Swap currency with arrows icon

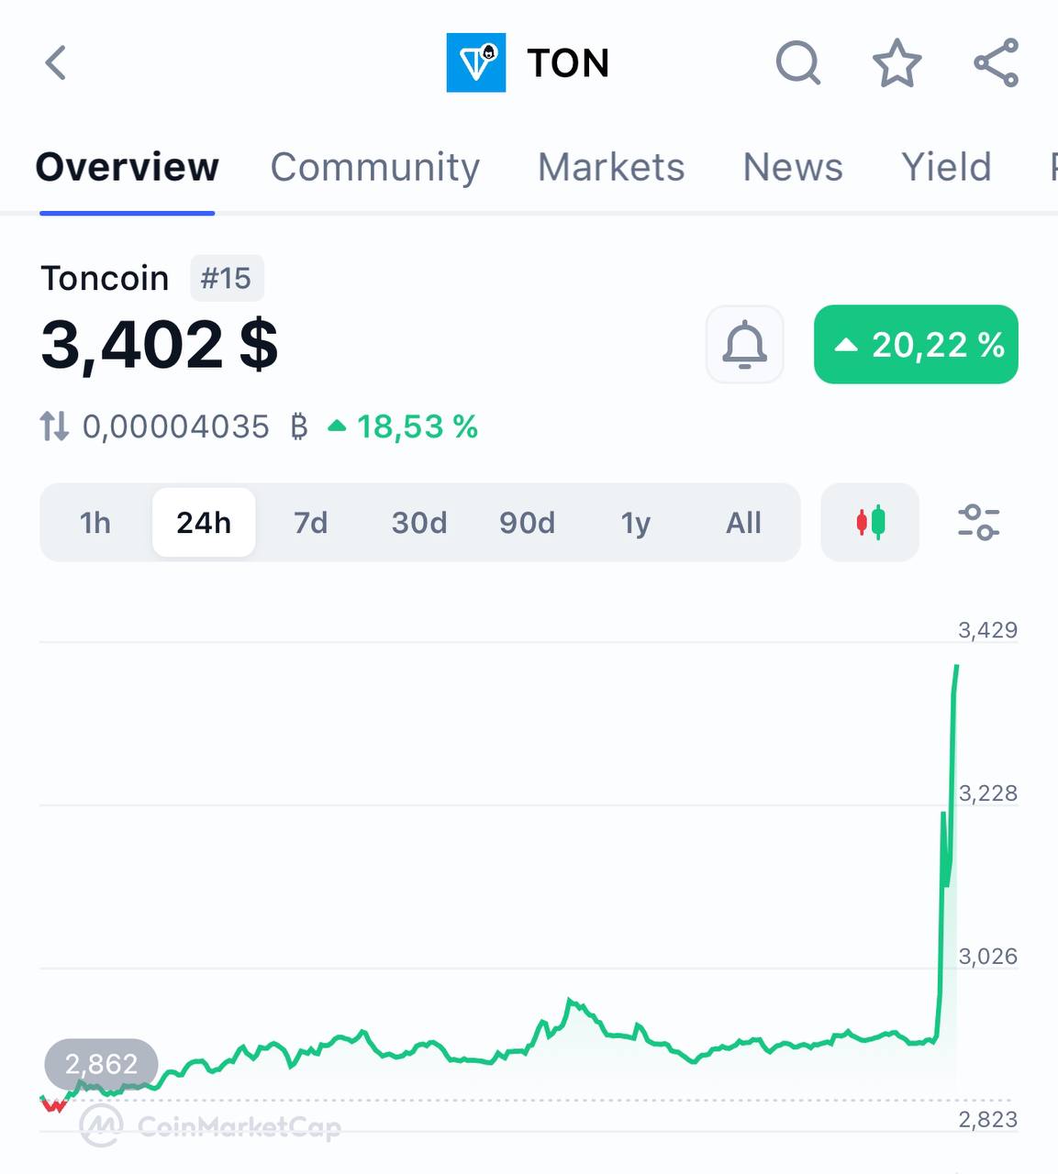(x=54, y=426)
